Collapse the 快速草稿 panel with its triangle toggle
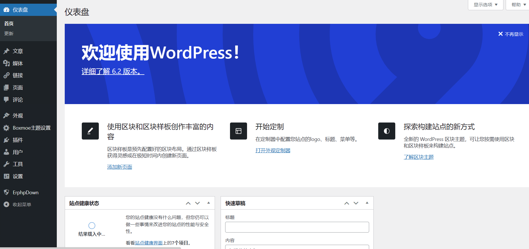 pyautogui.click(x=367, y=203)
